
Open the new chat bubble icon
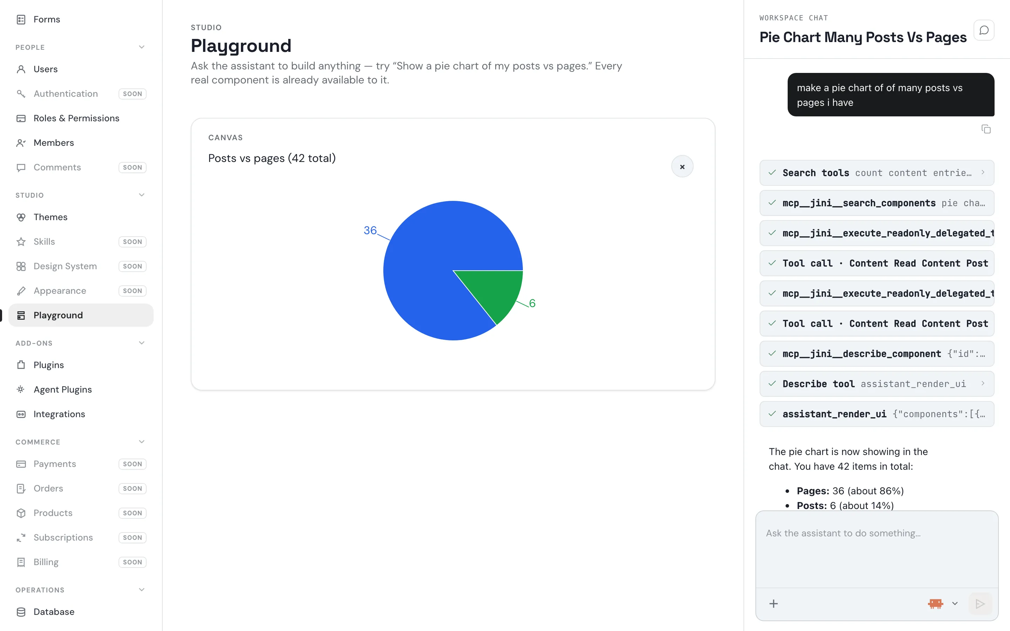pyautogui.click(x=984, y=30)
